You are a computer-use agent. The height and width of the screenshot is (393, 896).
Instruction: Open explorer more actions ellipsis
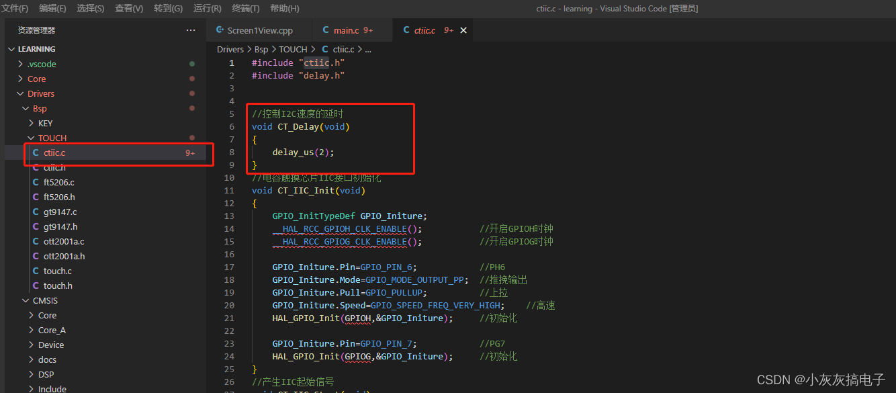coord(191,30)
